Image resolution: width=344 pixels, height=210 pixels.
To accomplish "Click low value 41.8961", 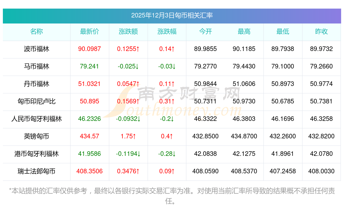I will point(283,154).
